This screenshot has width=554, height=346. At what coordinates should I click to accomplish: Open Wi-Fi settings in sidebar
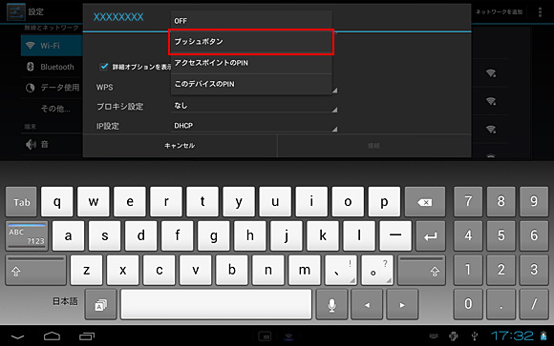point(52,46)
